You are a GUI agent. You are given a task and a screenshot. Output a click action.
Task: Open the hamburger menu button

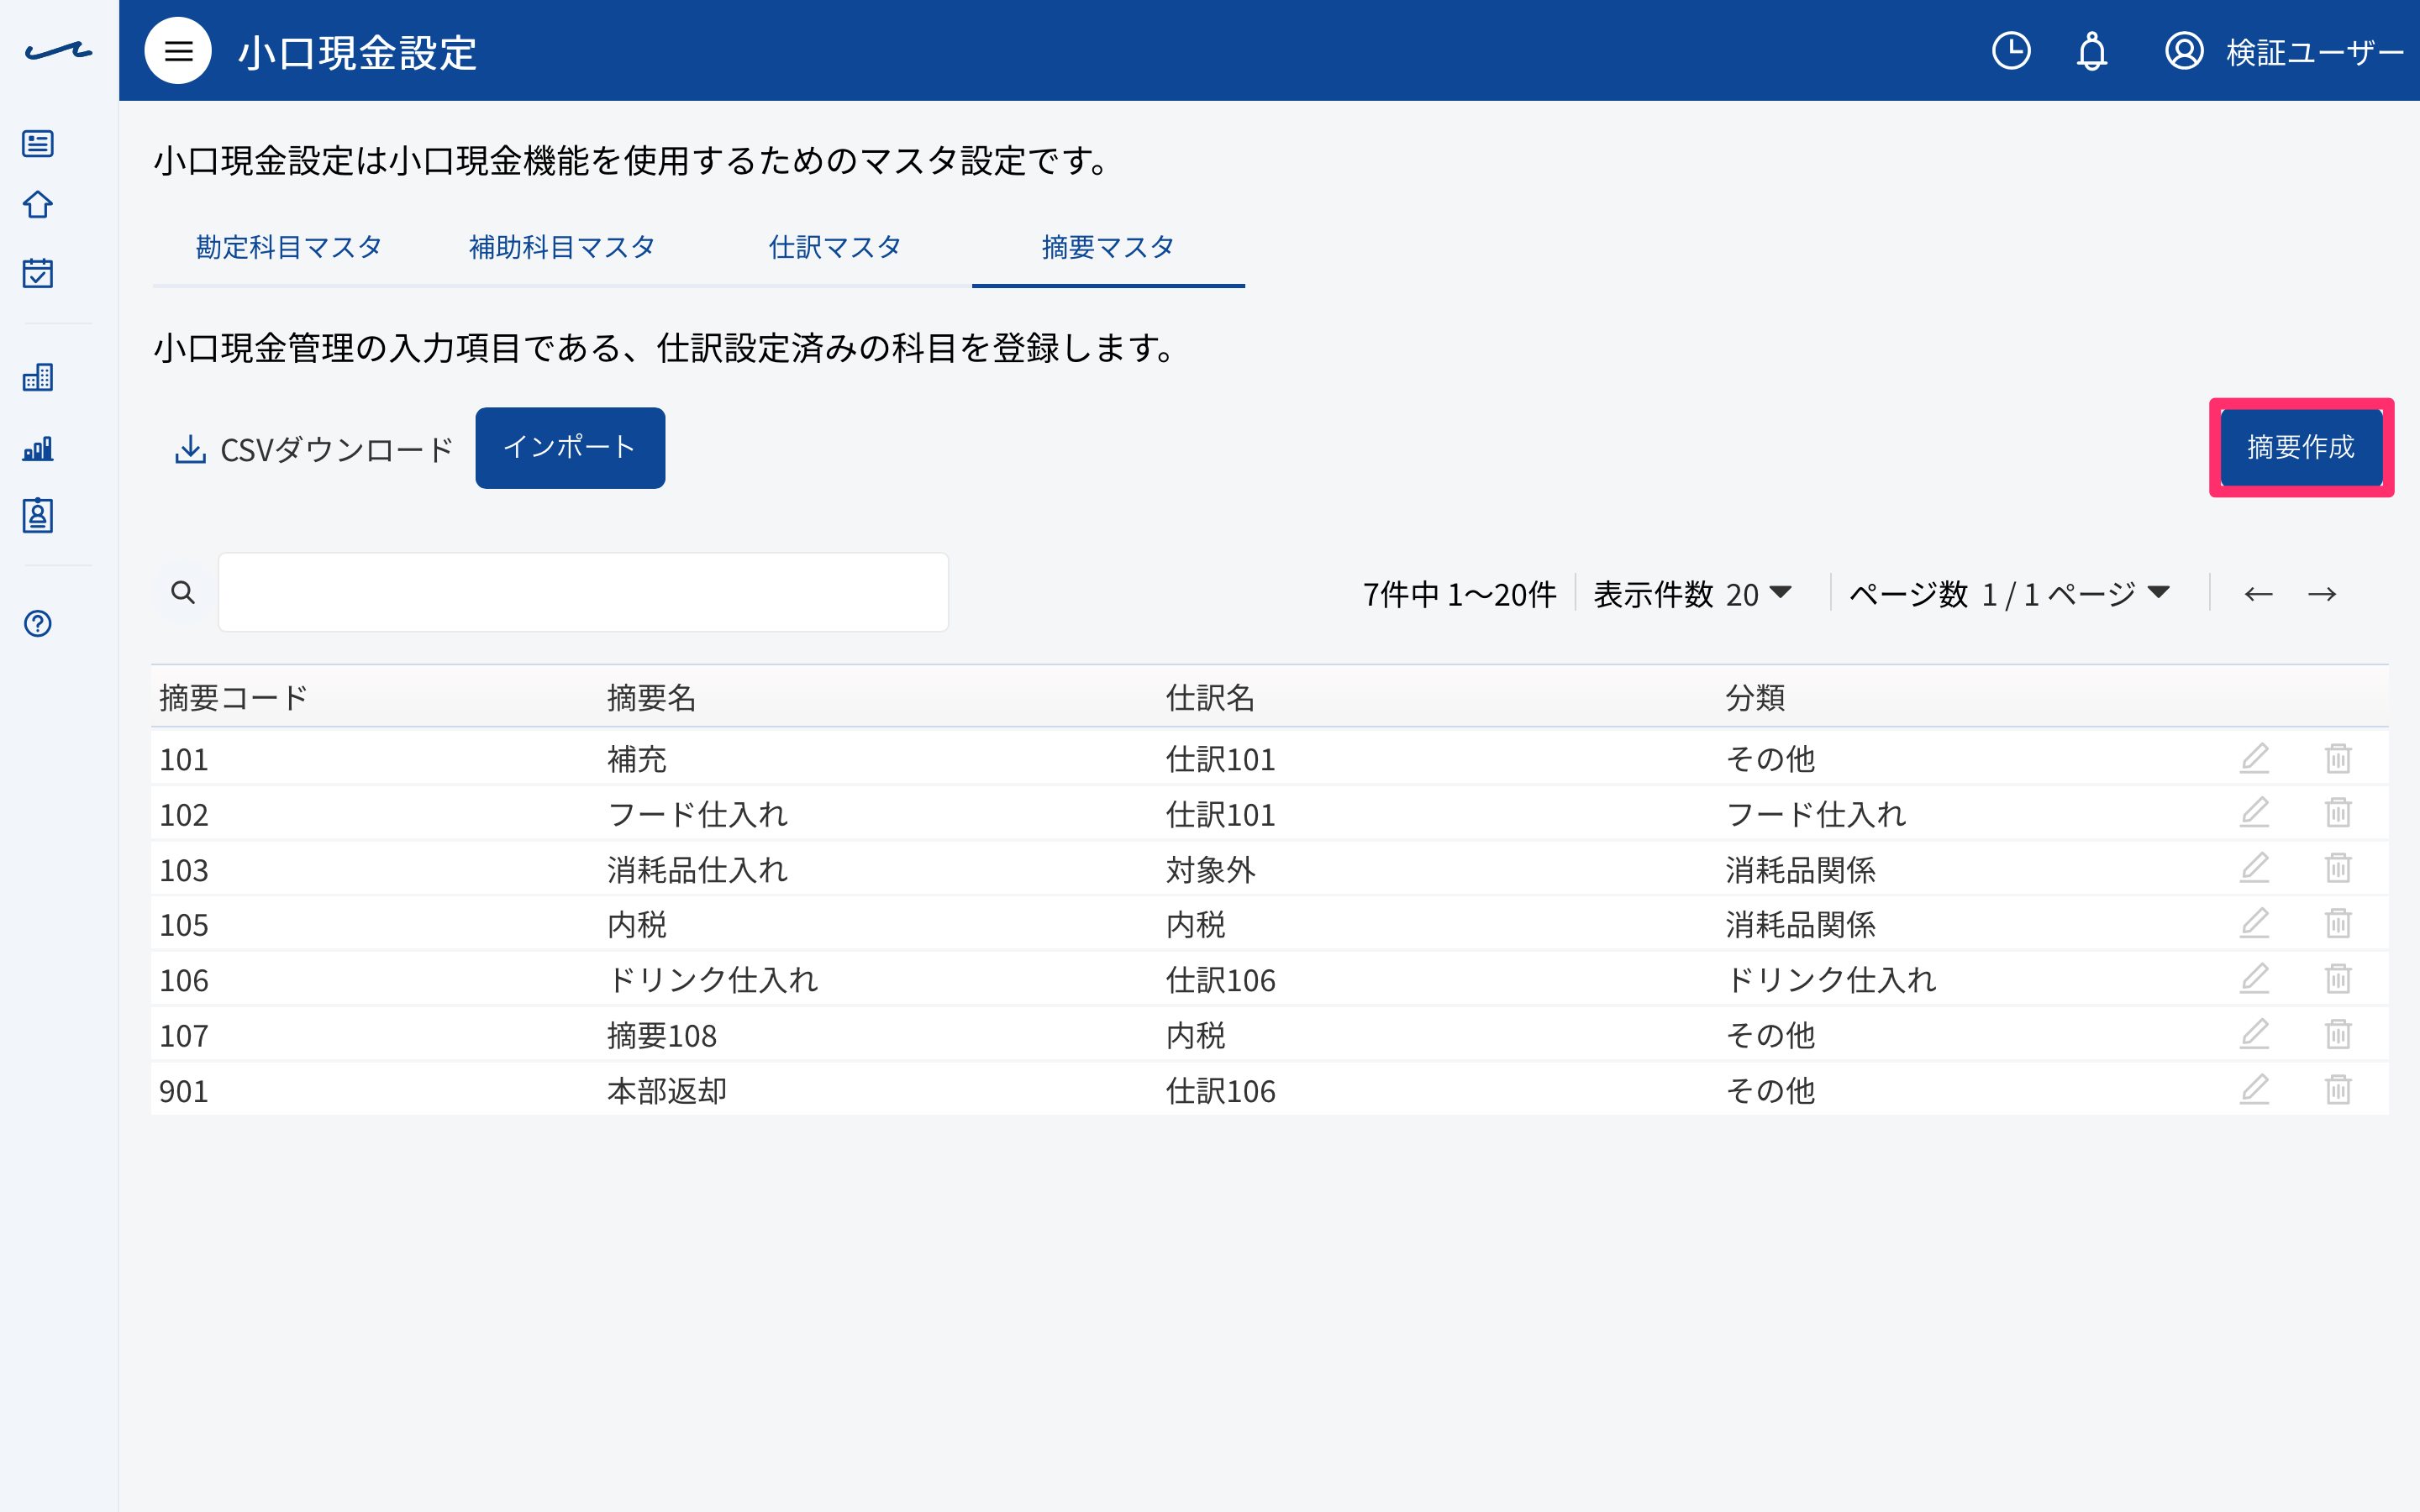pos(178,51)
